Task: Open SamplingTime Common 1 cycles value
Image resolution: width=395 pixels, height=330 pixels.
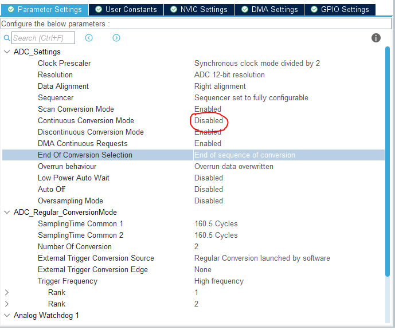Action: pyautogui.click(x=216, y=224)
